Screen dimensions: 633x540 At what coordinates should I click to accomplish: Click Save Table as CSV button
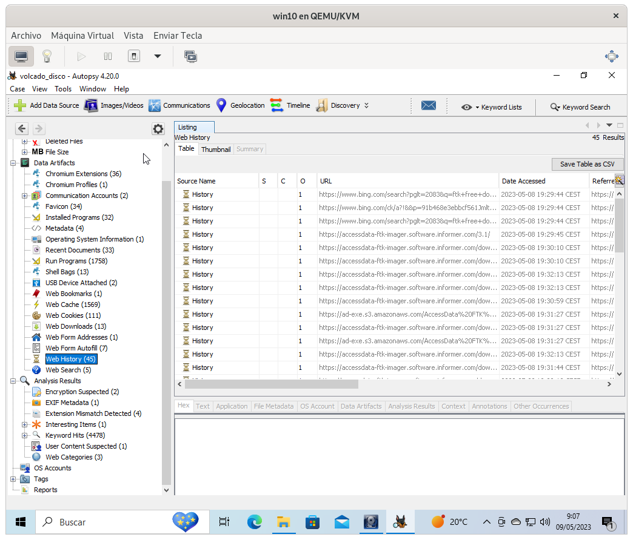(587, 164)
